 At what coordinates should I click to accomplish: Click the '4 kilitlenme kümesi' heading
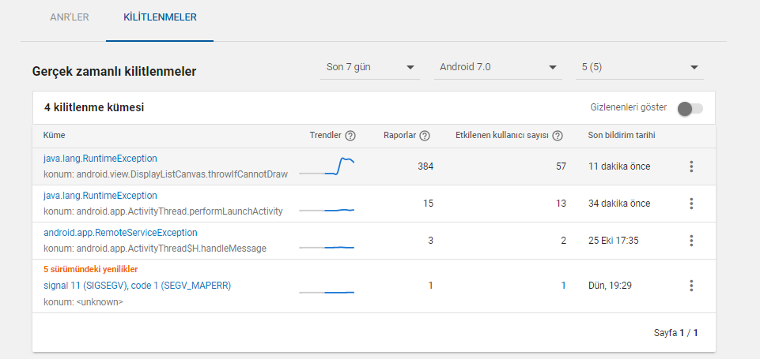(x=94, y=108)
